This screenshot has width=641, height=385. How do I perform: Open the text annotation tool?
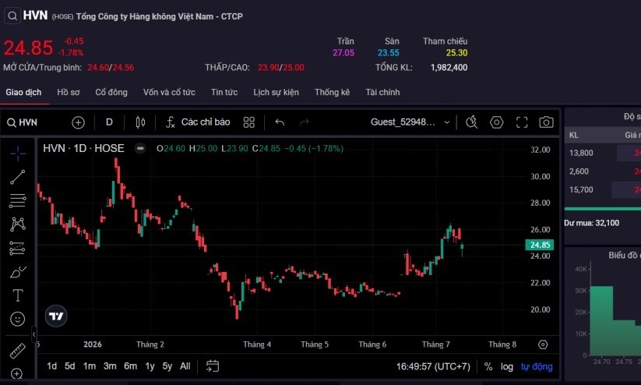18,295
